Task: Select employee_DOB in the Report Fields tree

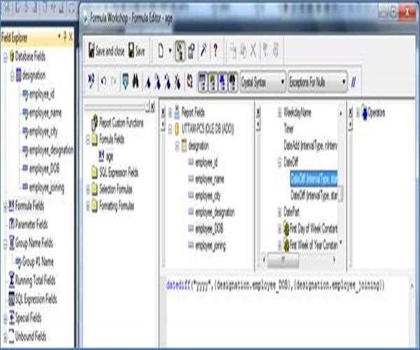Action: 209,228
